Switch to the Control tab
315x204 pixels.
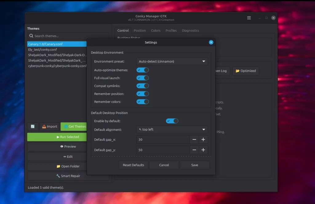[123, 30]
